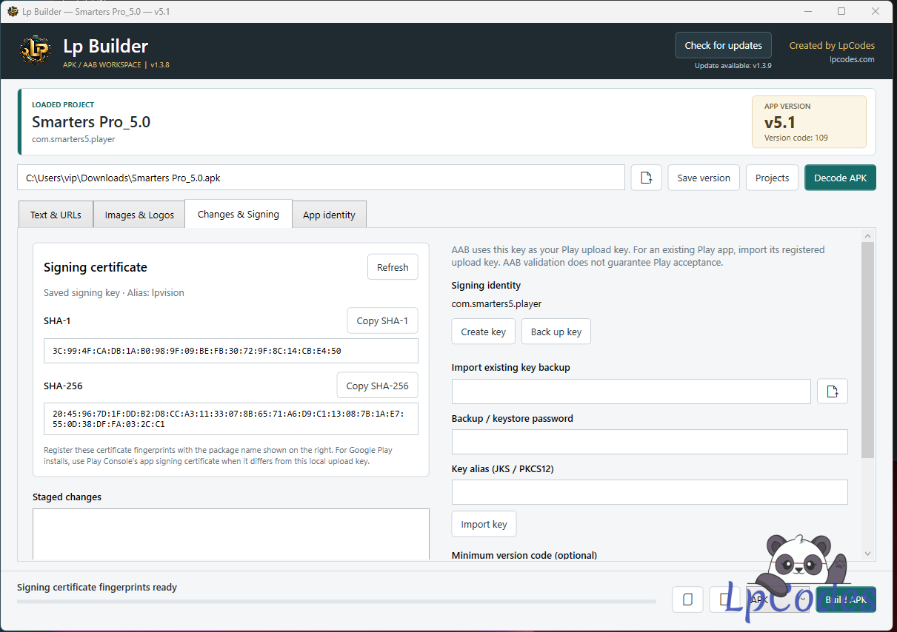Go to the App identity tab
Screen dimensions: 897x632
pos(329,215)
